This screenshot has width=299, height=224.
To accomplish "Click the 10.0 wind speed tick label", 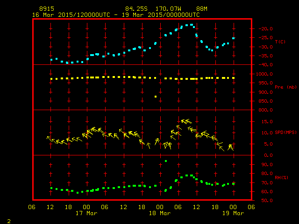I will pos(267,133).
